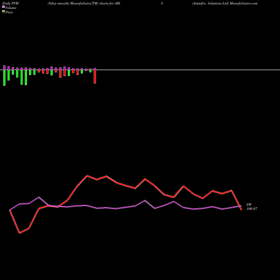Click the right end of the magenta line
Viewport: 280px width, 280px height.
241,206
